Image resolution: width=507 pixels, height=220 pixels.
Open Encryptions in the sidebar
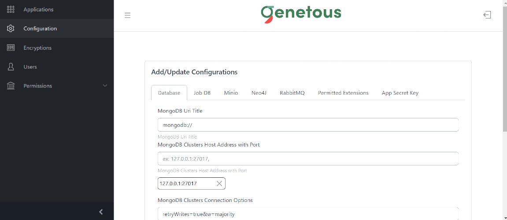[57, 48]
